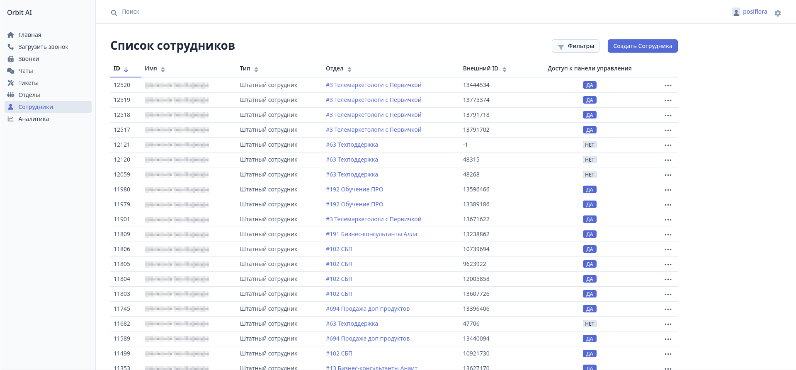Select external ID 12005858 cell

(x=476, y=279)
